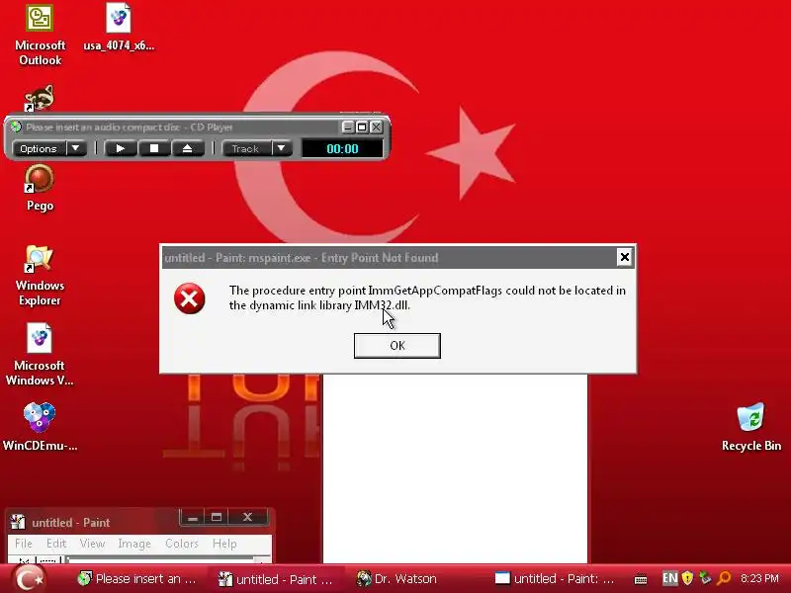Screen dimensions: 791x593
Task: Click the CD Player title bar disc icon
Action: pyautogui.click(x=16, y=127)
